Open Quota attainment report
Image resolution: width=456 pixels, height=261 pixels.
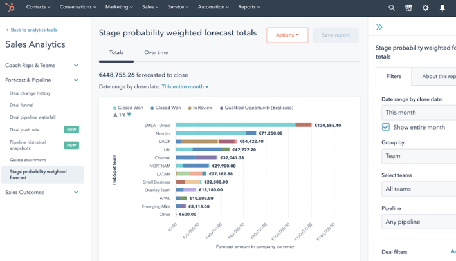click(x=28, y=160)
